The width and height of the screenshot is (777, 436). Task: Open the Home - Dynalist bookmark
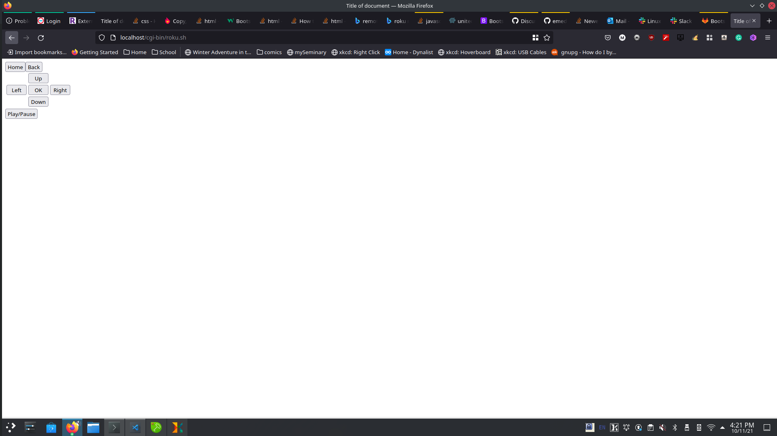409,52
